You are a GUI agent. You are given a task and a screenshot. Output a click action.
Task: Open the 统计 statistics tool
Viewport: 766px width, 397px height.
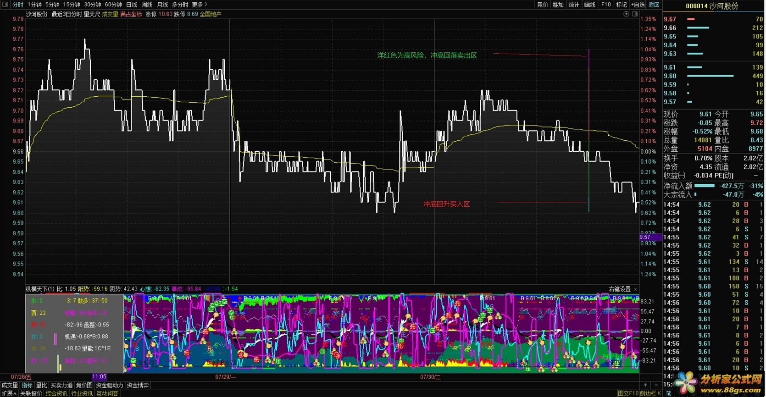pyautogui.click(x=574, y=5)
